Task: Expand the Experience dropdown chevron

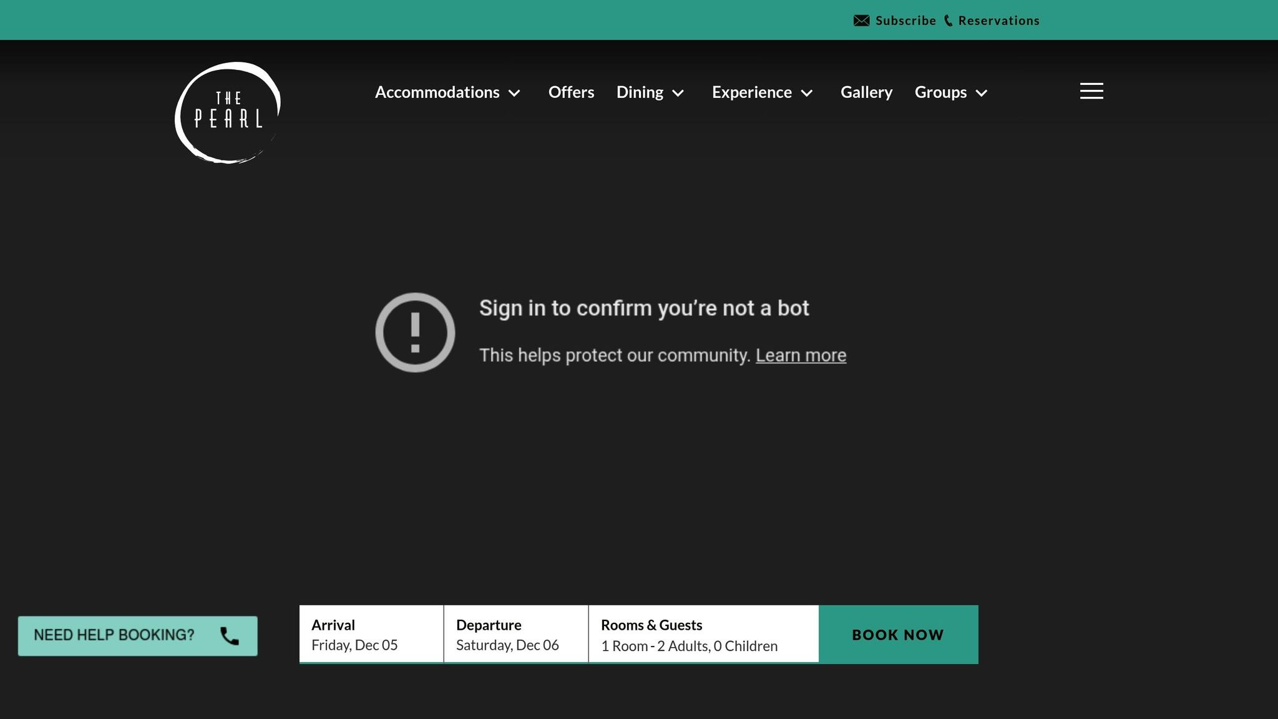Action: [x=807, y=94]
